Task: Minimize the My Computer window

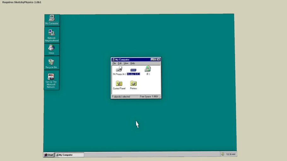Action: click(x=152, y=59)
